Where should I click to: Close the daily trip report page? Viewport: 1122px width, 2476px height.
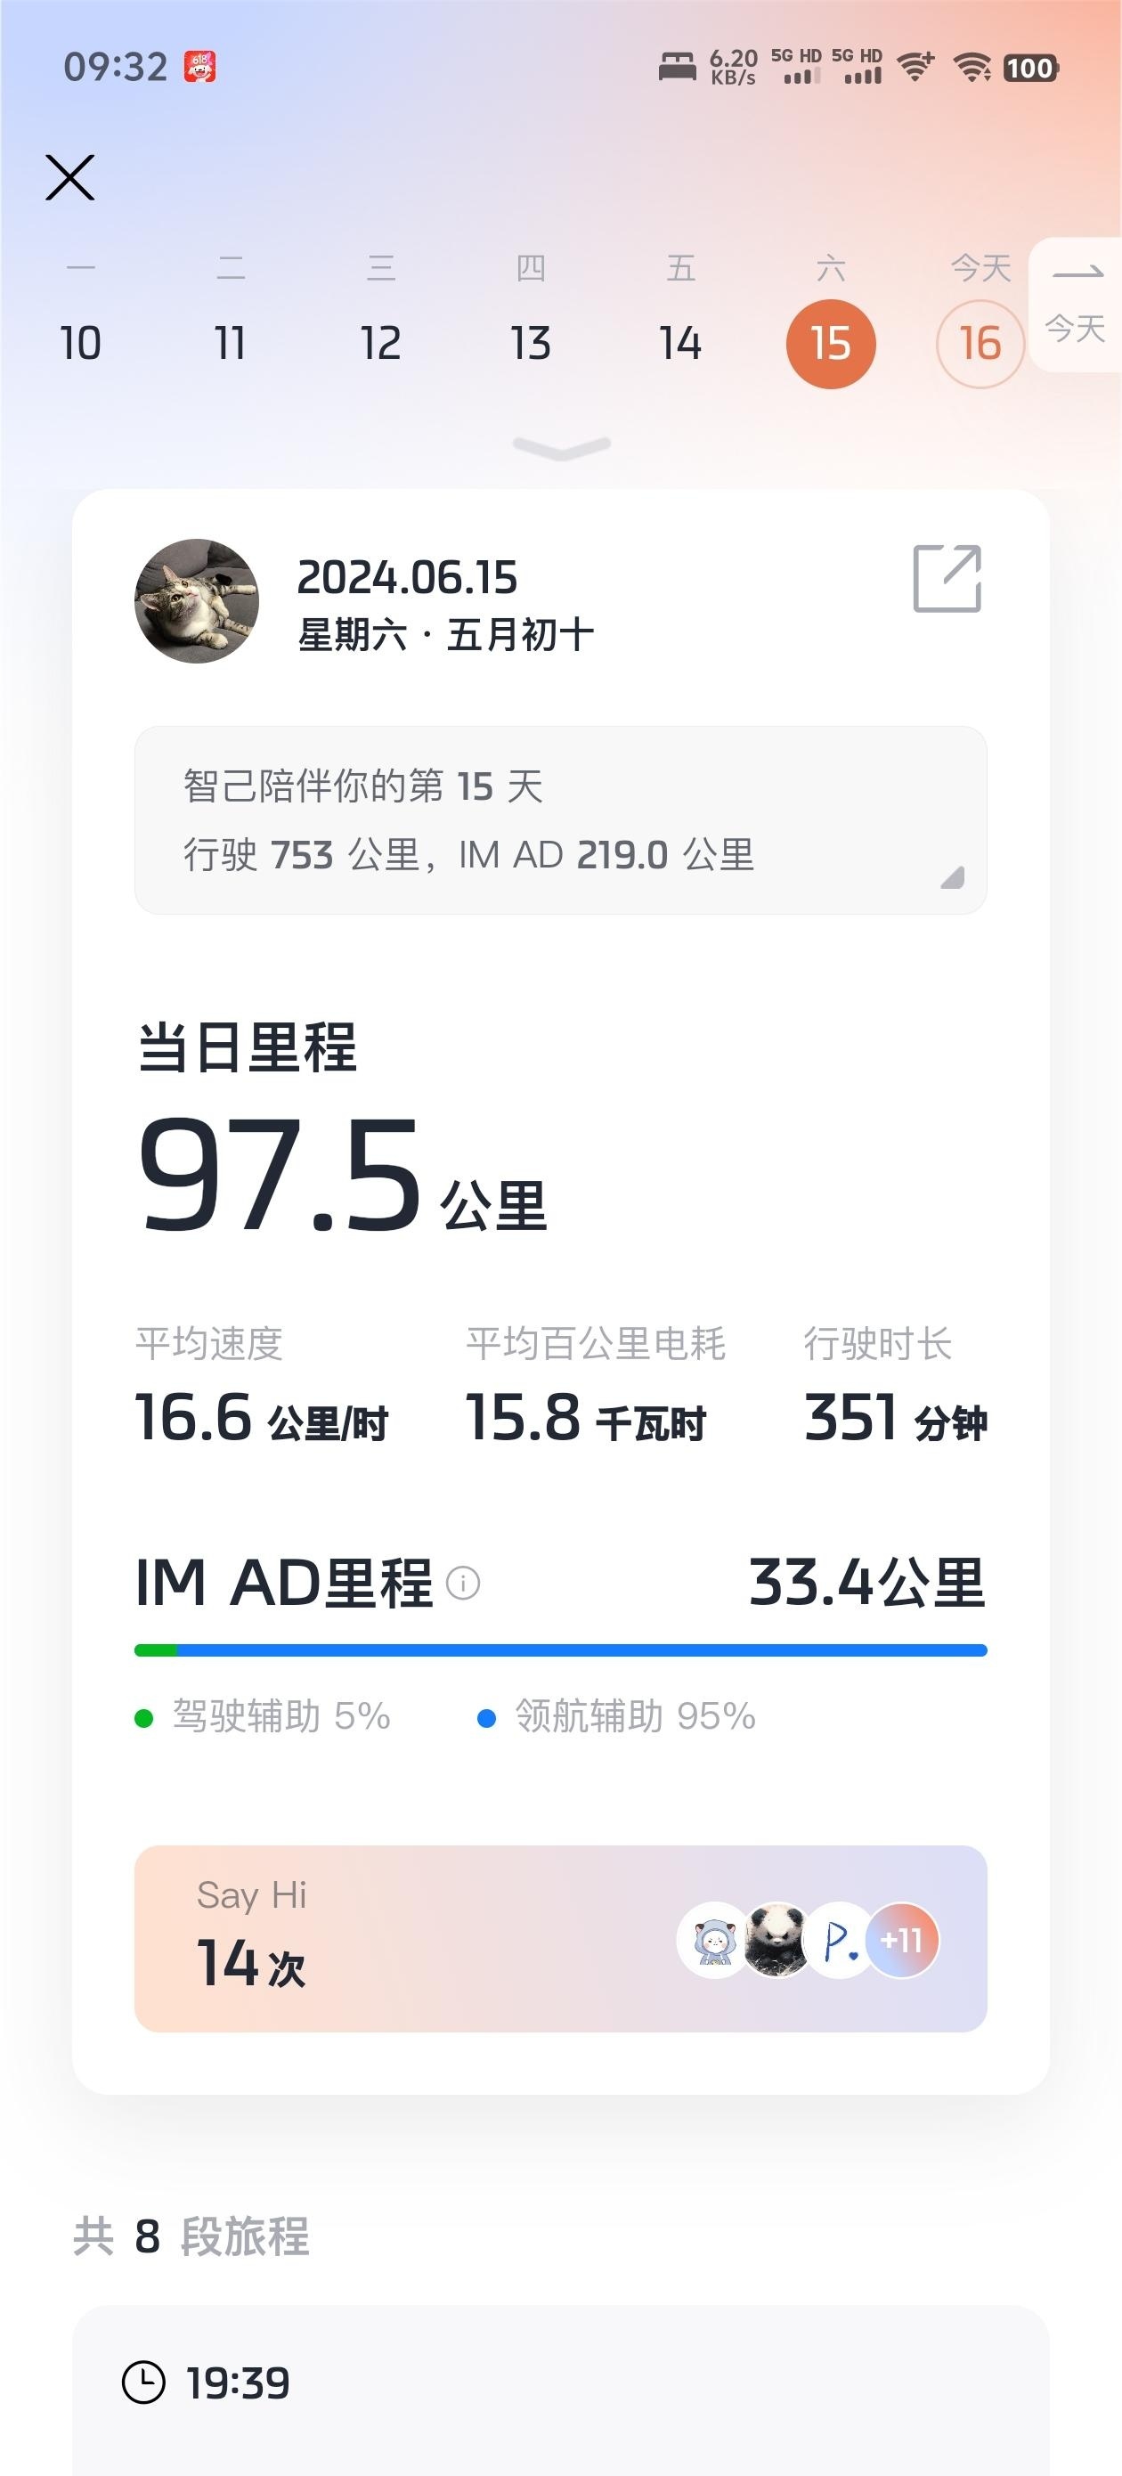click(70, 178)
